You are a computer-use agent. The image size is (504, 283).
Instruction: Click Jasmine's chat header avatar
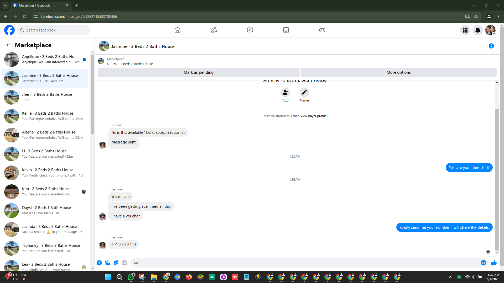[104, 46]
